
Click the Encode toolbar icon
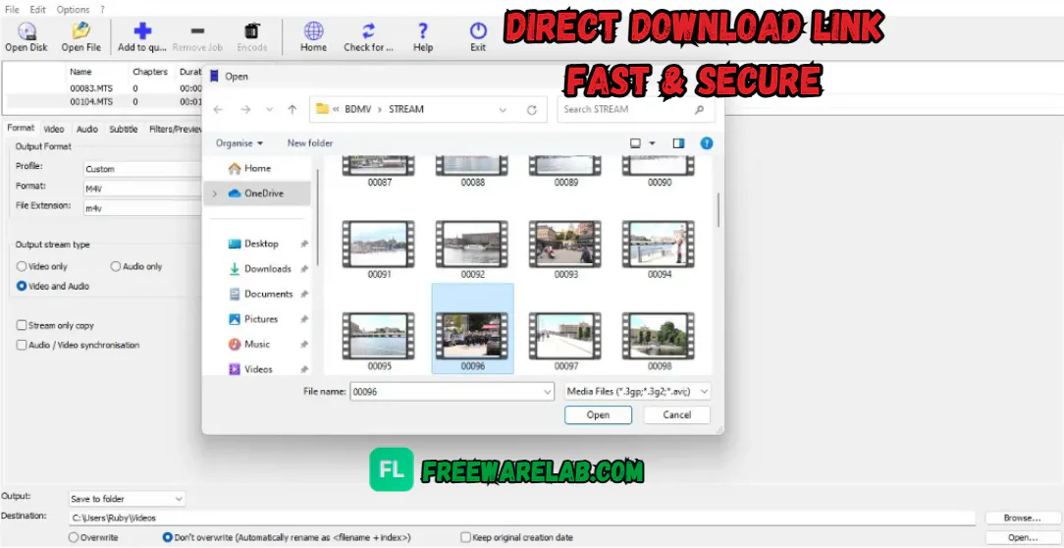pyautogui.click(x=251, y=31)
